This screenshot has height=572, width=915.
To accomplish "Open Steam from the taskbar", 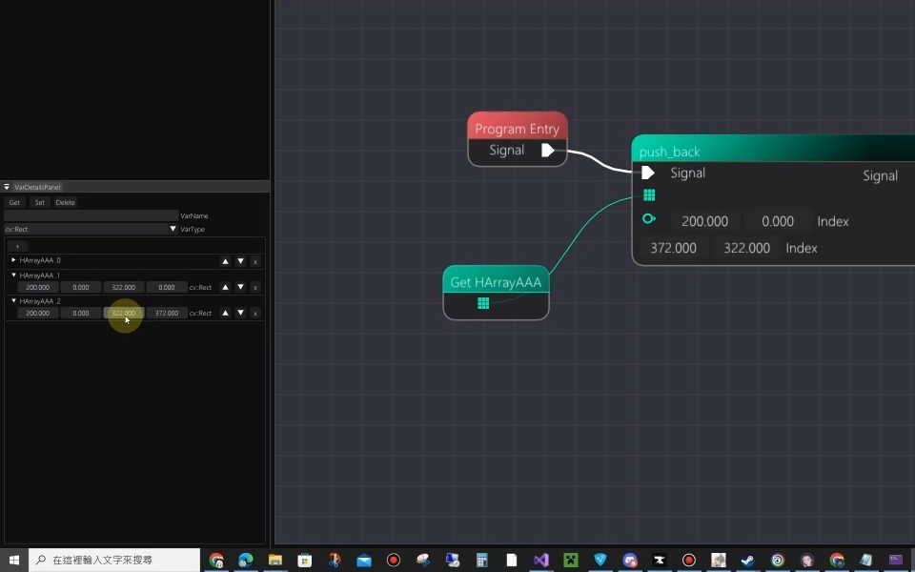I will (747, 561).
